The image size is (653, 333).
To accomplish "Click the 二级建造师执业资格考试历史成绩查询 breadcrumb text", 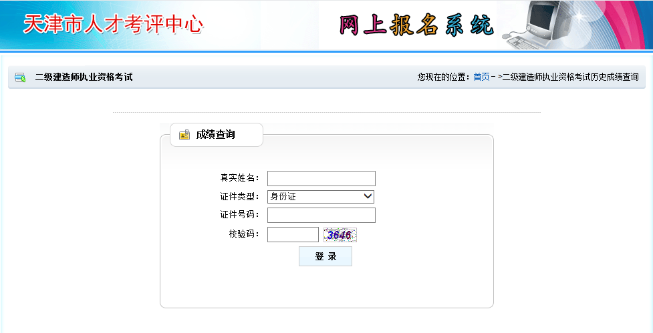I will tap(570, 77).
